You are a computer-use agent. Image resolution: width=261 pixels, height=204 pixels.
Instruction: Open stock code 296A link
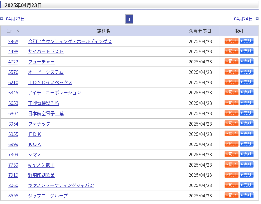click(13, 41)
